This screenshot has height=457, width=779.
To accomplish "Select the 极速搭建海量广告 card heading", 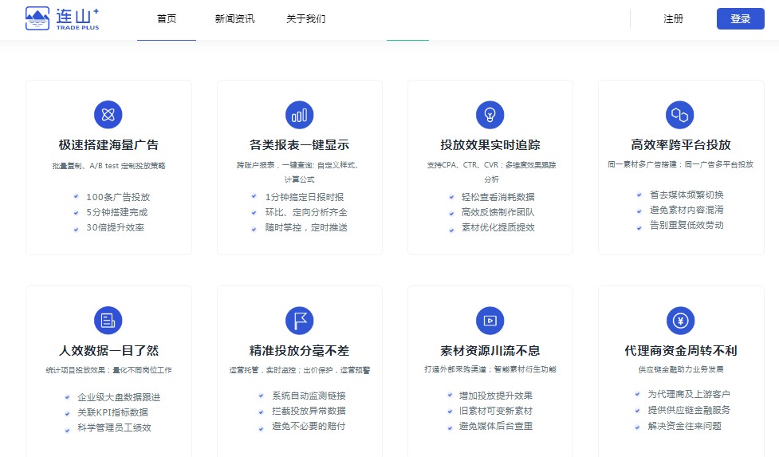I will [x=108, y=145].
